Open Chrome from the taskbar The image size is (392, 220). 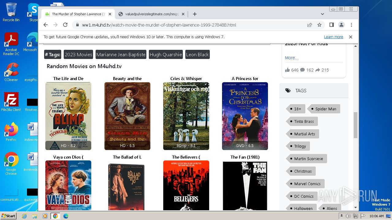click(x=55, y=216)
